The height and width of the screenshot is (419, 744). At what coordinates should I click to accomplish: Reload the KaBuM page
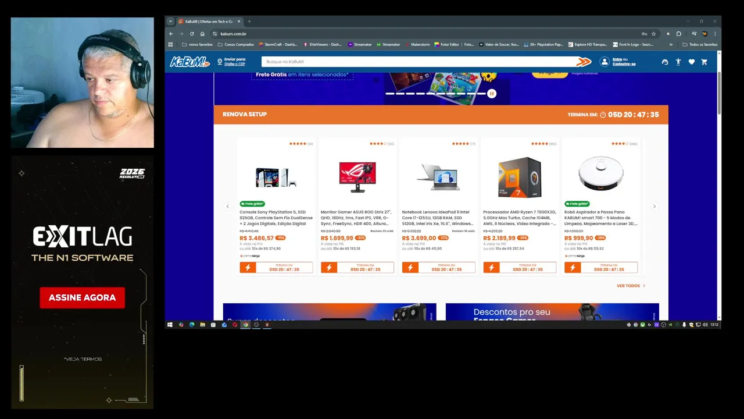(192, 34)
